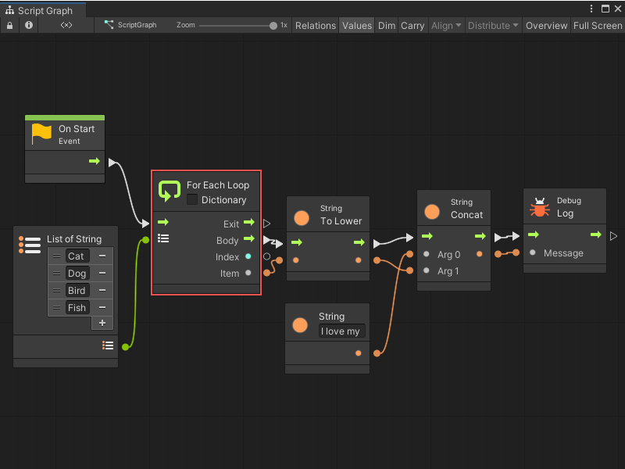
Task: Edit the 'I love my' String input field
Action: point(341,331)
